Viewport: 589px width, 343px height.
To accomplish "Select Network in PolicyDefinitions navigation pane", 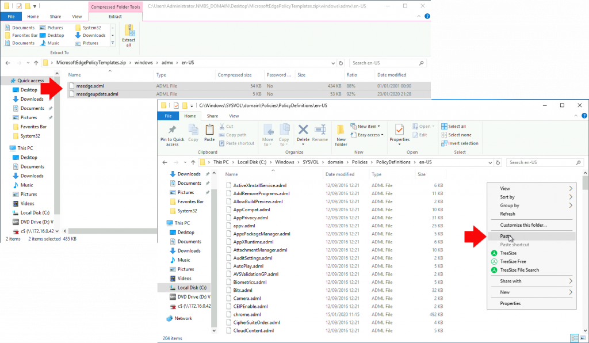I will coord(183,318).
